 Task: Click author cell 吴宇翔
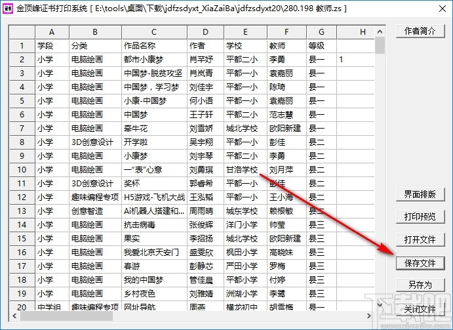205,142
